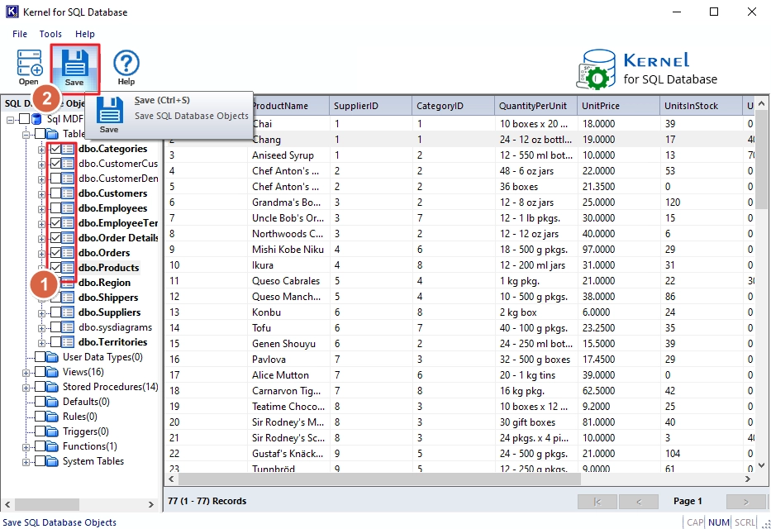Collapse the Tables tree node

click(26, 134)
